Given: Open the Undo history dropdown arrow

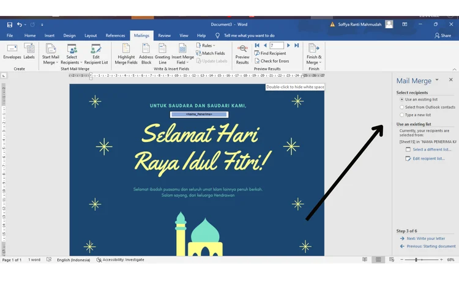Looking at the screenshot, I should [x=25, y=25].
